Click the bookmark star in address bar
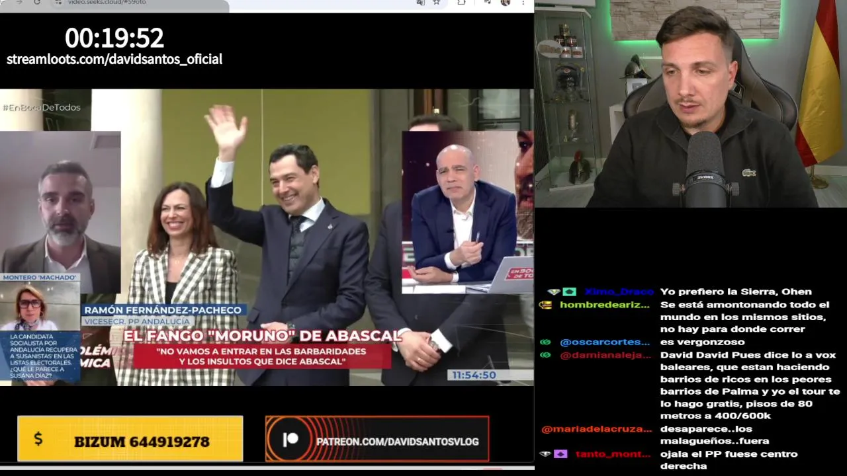Image resolution: width=847 pixels, height=476 pixels. 437,3
